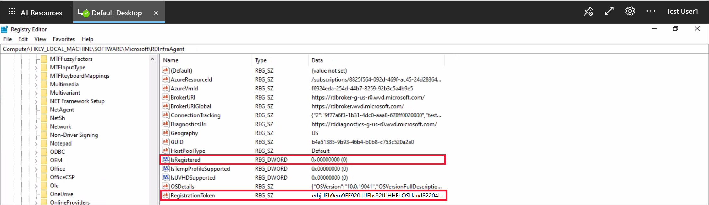Screen dimensions: 709x205
Task: Expand the Multimedia key
Action: tap(36, 85)
